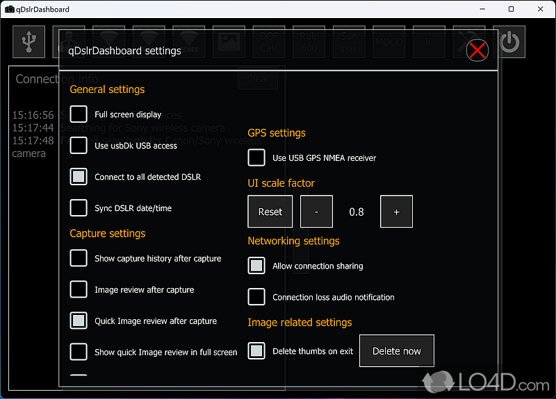Screen dimensions: 556x399
Task: Check Show quick Image review in full screen
Action: [79, 352]
